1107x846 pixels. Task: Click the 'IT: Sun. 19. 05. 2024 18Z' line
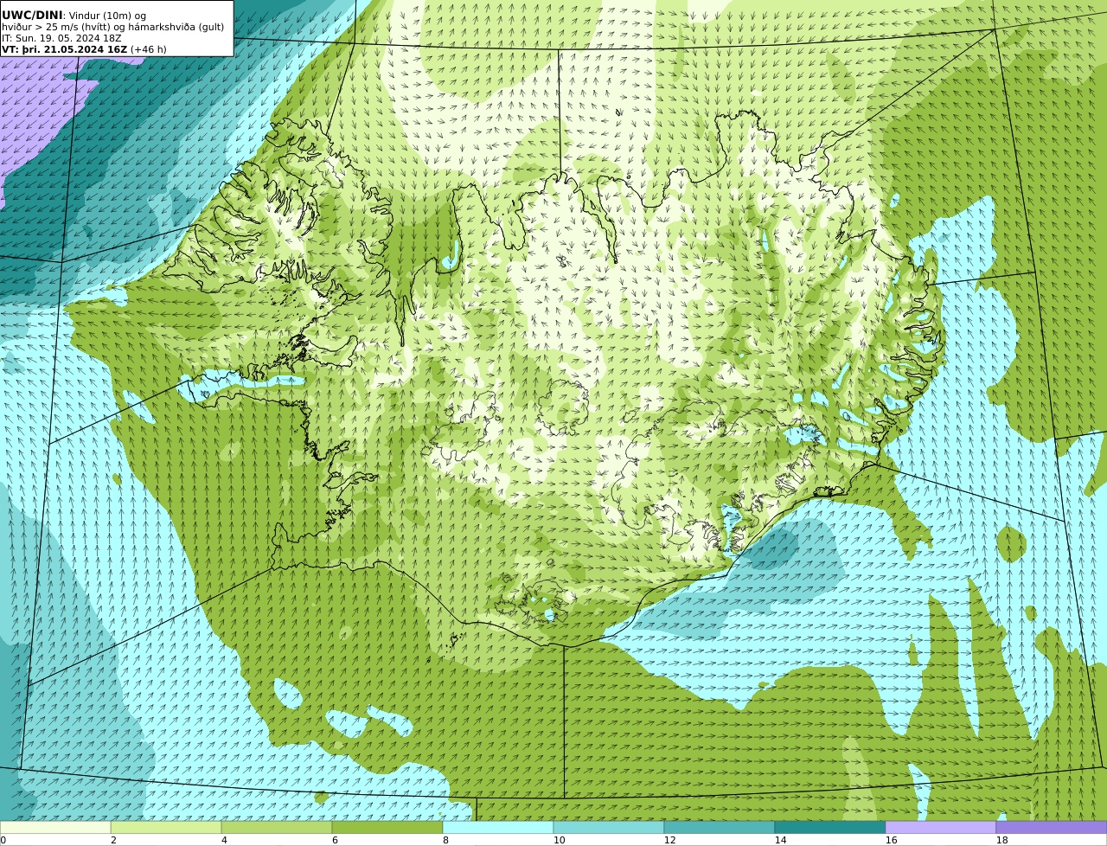click(62, 38)
